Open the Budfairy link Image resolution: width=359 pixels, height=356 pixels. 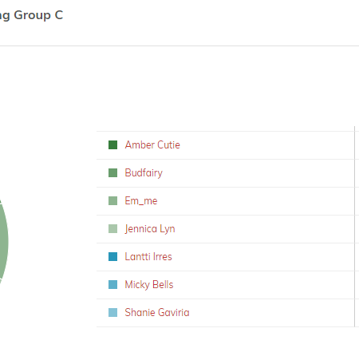[x=144, y=173]
